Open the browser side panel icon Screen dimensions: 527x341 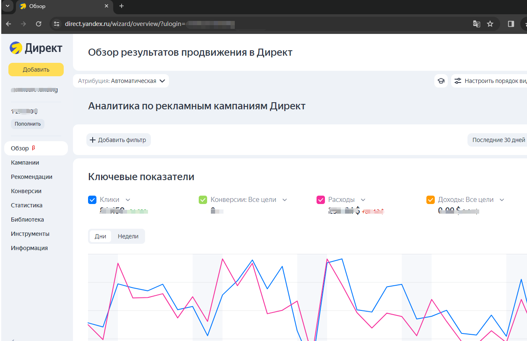coord(511,24)
